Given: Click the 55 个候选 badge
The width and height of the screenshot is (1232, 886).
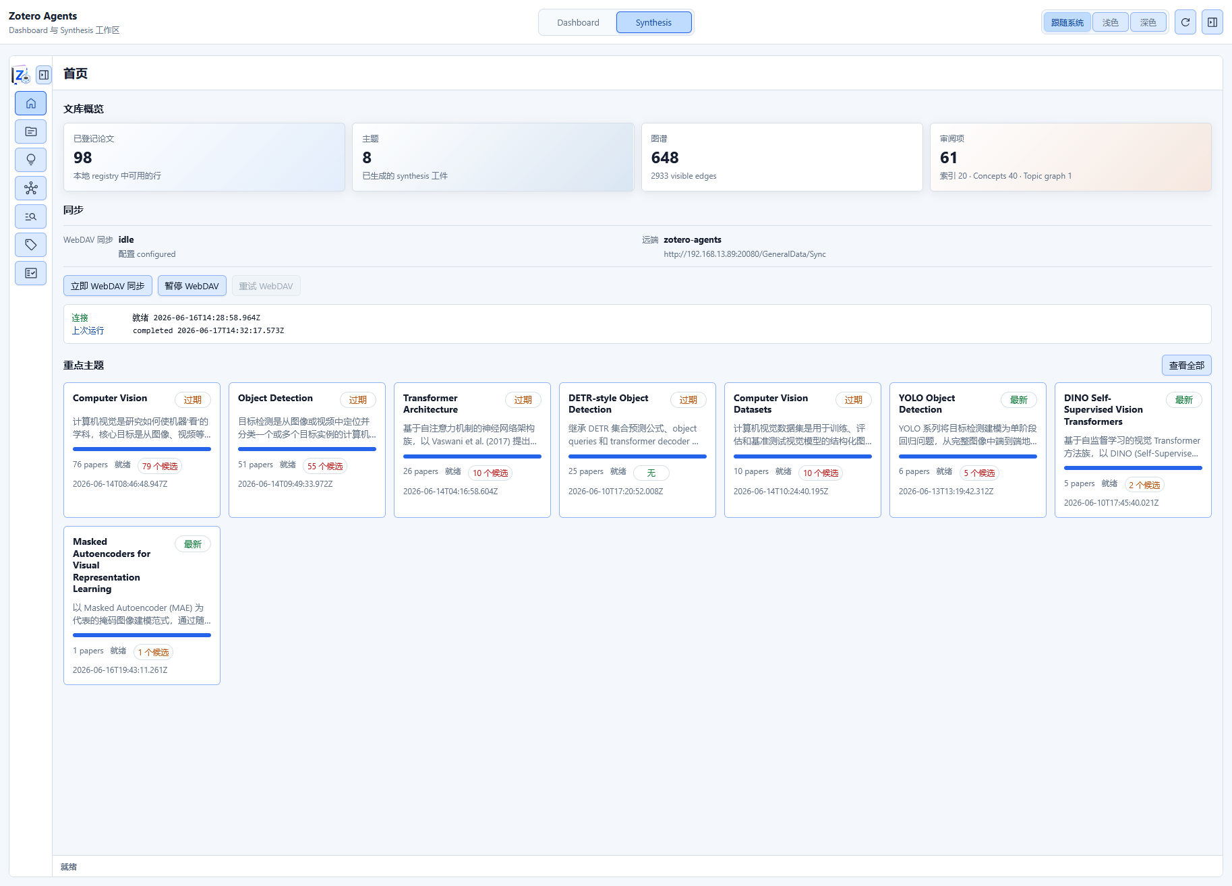Looking at the screenshot, I should 325,466.
